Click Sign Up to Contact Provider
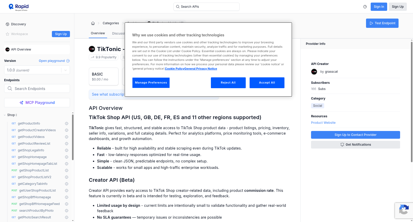The image size is (413, 222). (355, 135)
